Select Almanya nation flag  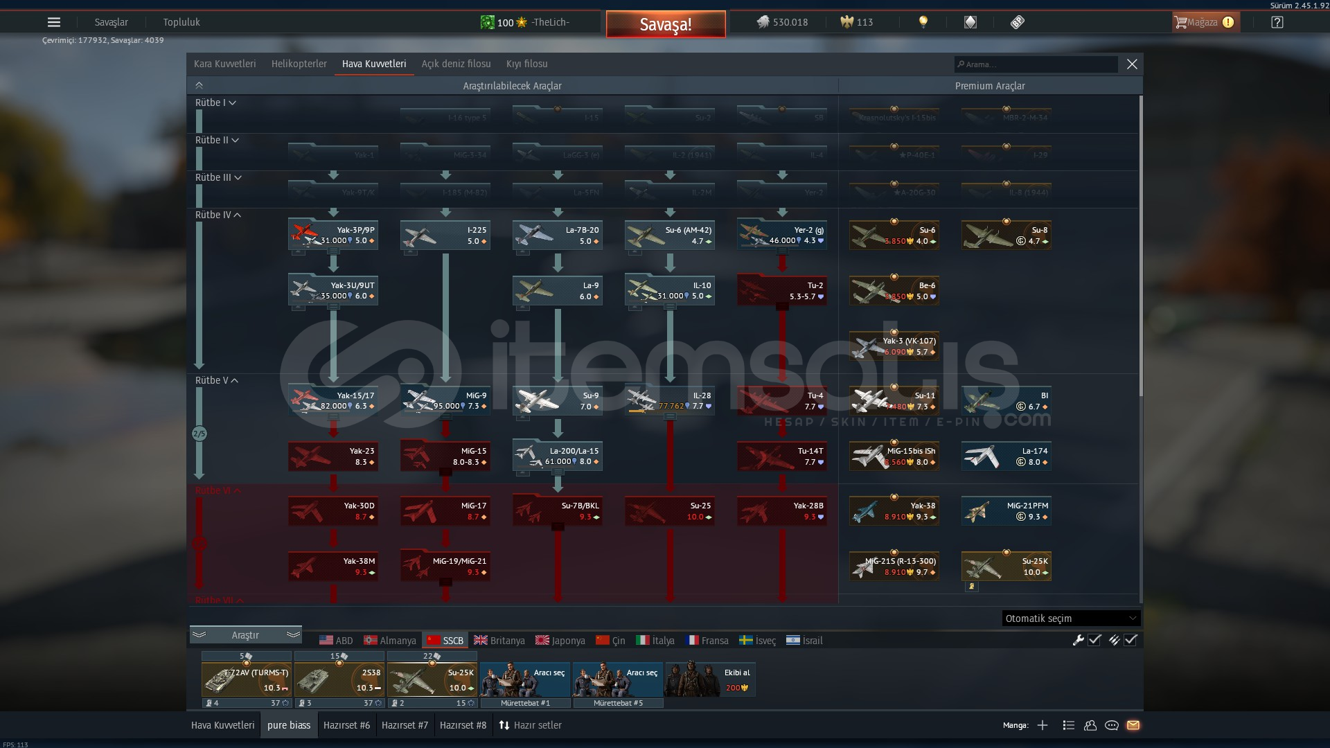click(x=390, y=641)
